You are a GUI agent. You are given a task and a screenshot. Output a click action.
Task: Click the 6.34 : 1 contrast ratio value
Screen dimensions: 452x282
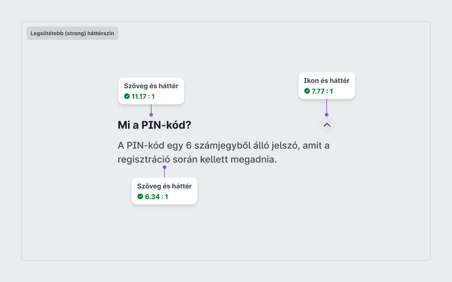pos(157,197)
